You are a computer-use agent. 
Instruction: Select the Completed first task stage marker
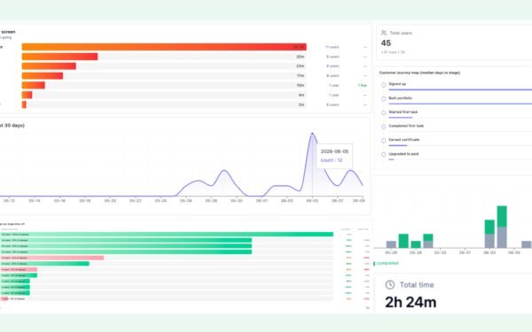pos(383,127)
